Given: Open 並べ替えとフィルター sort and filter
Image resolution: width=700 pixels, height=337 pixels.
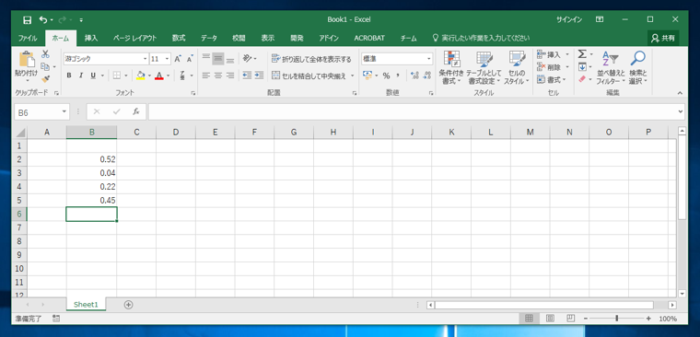Looking at the screenshot, I should click(x=611, y=68).
